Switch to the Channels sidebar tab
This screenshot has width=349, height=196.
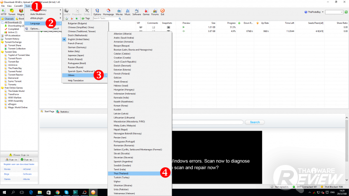(8, 19)
